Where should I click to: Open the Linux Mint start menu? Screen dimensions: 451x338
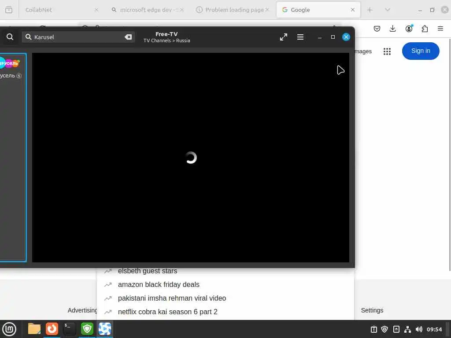(x=9, y=329)
